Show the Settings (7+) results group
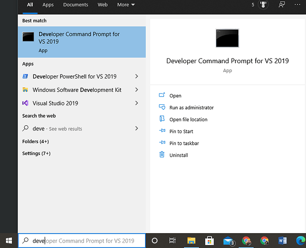 [36, 154]
